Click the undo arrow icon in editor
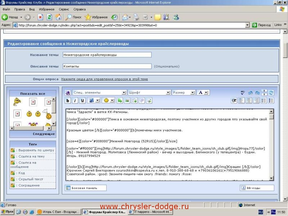 click(x=250, y=93)
